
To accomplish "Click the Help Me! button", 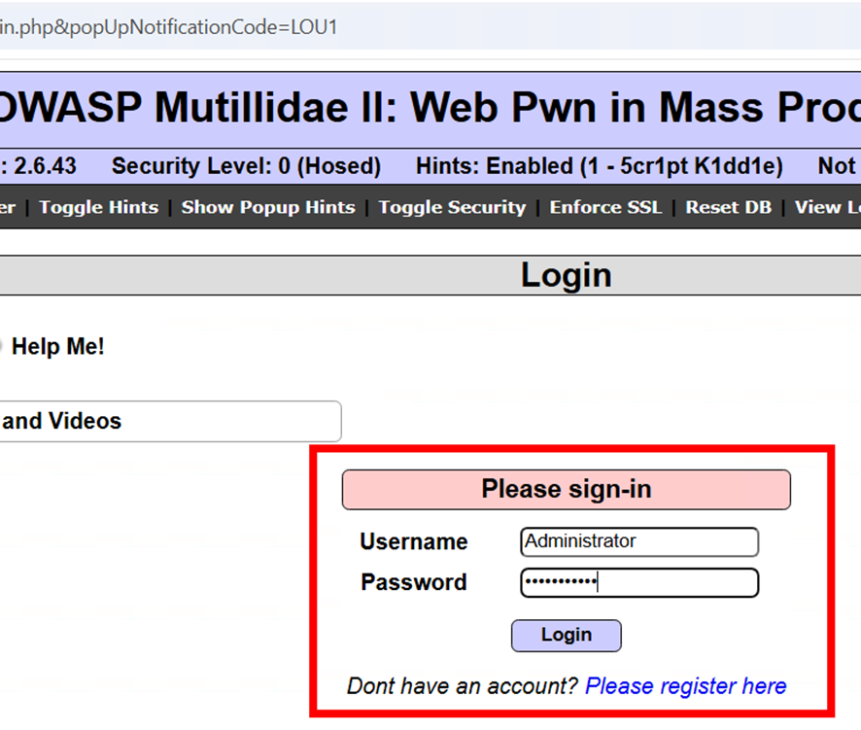I will click(x=57, y=347).
